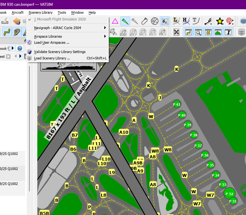This screenshot has height=215, width=246.
Task: Show low altitude airways (L icon)
Action: (x=176, y=21)
